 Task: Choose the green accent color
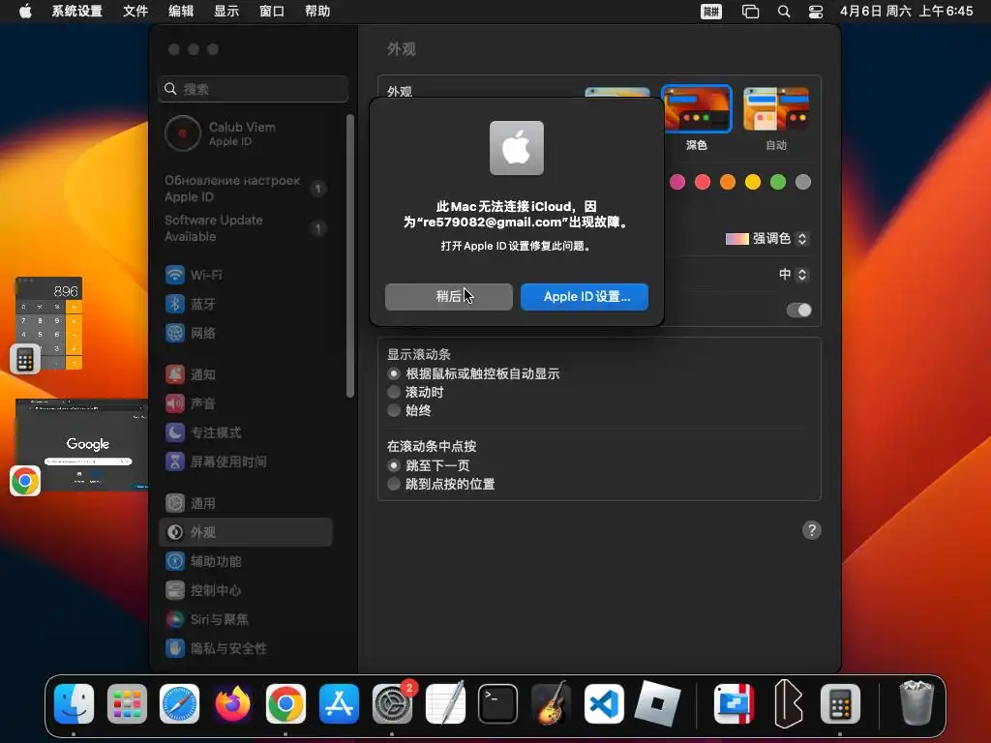pyautogui.click(x=778, y=182)
